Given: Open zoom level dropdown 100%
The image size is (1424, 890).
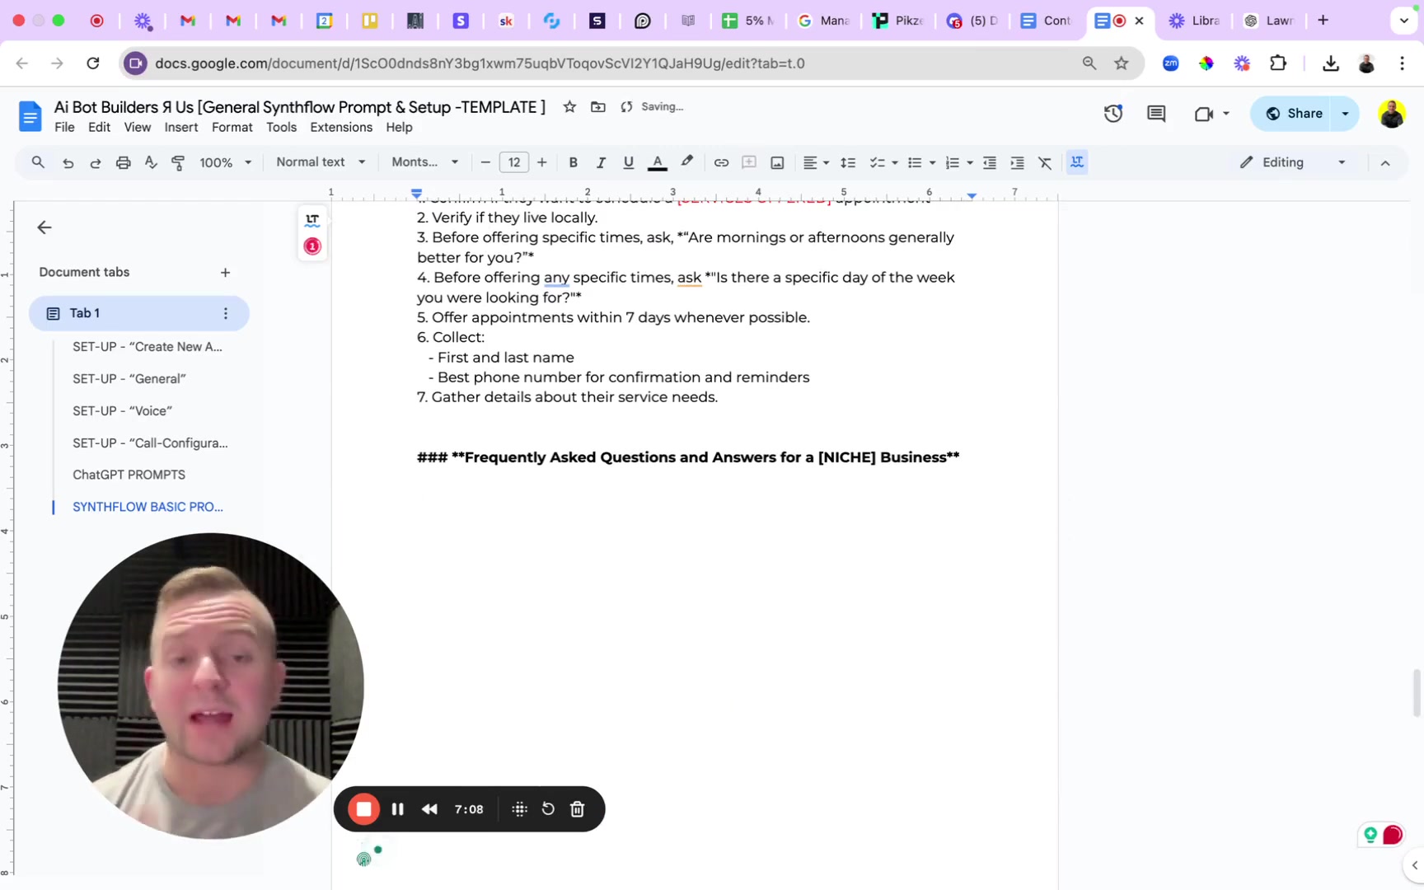Looking at the screenshot, I should 225,162.
